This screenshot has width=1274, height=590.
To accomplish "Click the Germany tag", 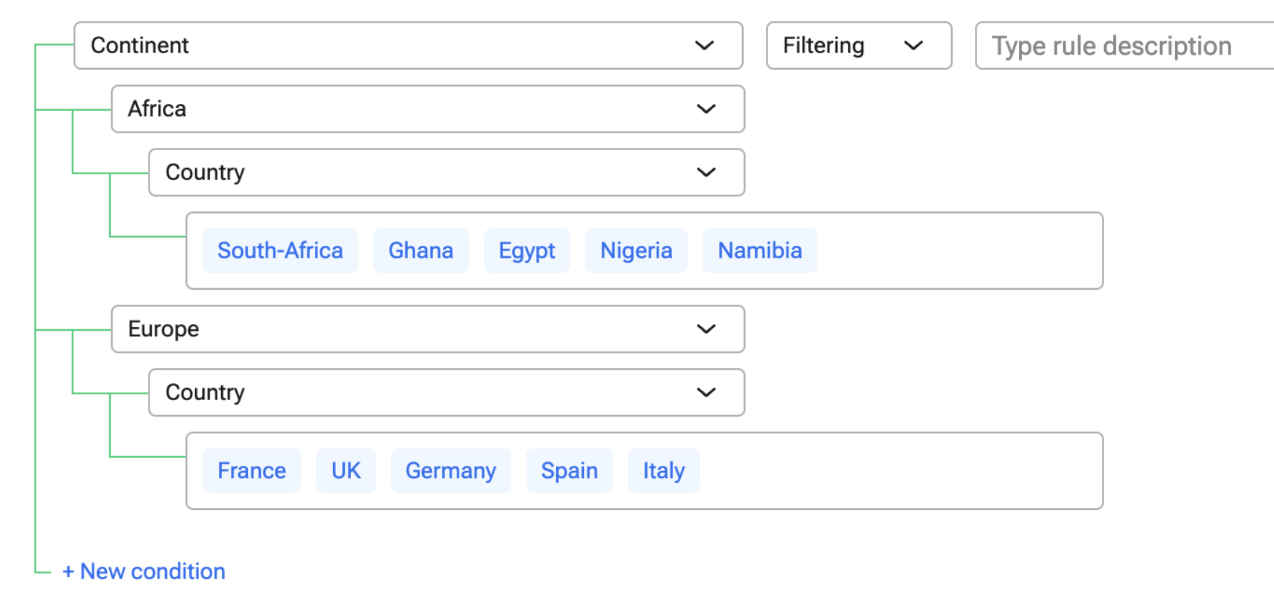I will pos(450,470).
